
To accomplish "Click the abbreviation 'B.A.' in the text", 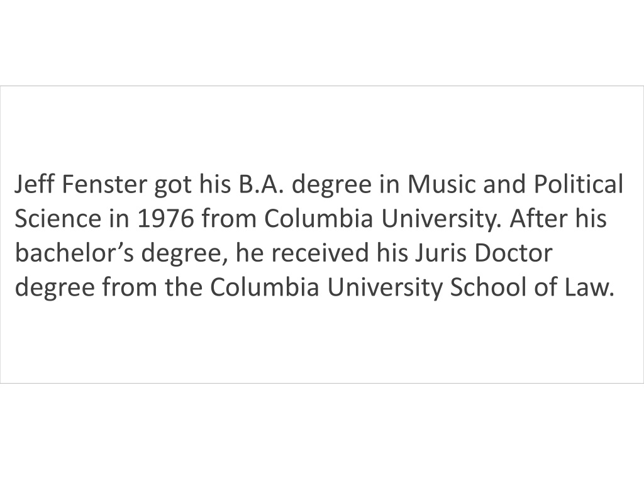I will [260, 184].
